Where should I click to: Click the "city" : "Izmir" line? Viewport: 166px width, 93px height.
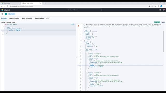tap(95, 83)
